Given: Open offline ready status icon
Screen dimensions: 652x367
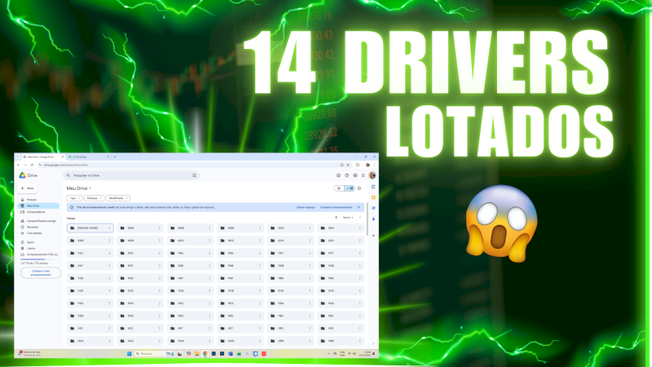Looking at the screenshot, I should [x=338, y=175].
